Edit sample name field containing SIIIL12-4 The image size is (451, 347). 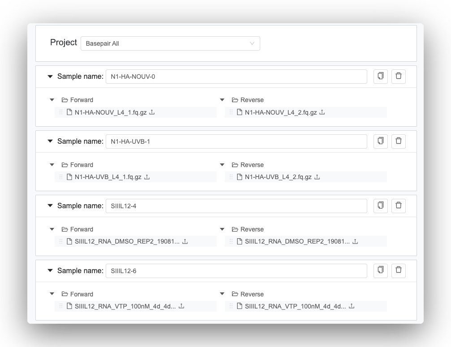236,206
